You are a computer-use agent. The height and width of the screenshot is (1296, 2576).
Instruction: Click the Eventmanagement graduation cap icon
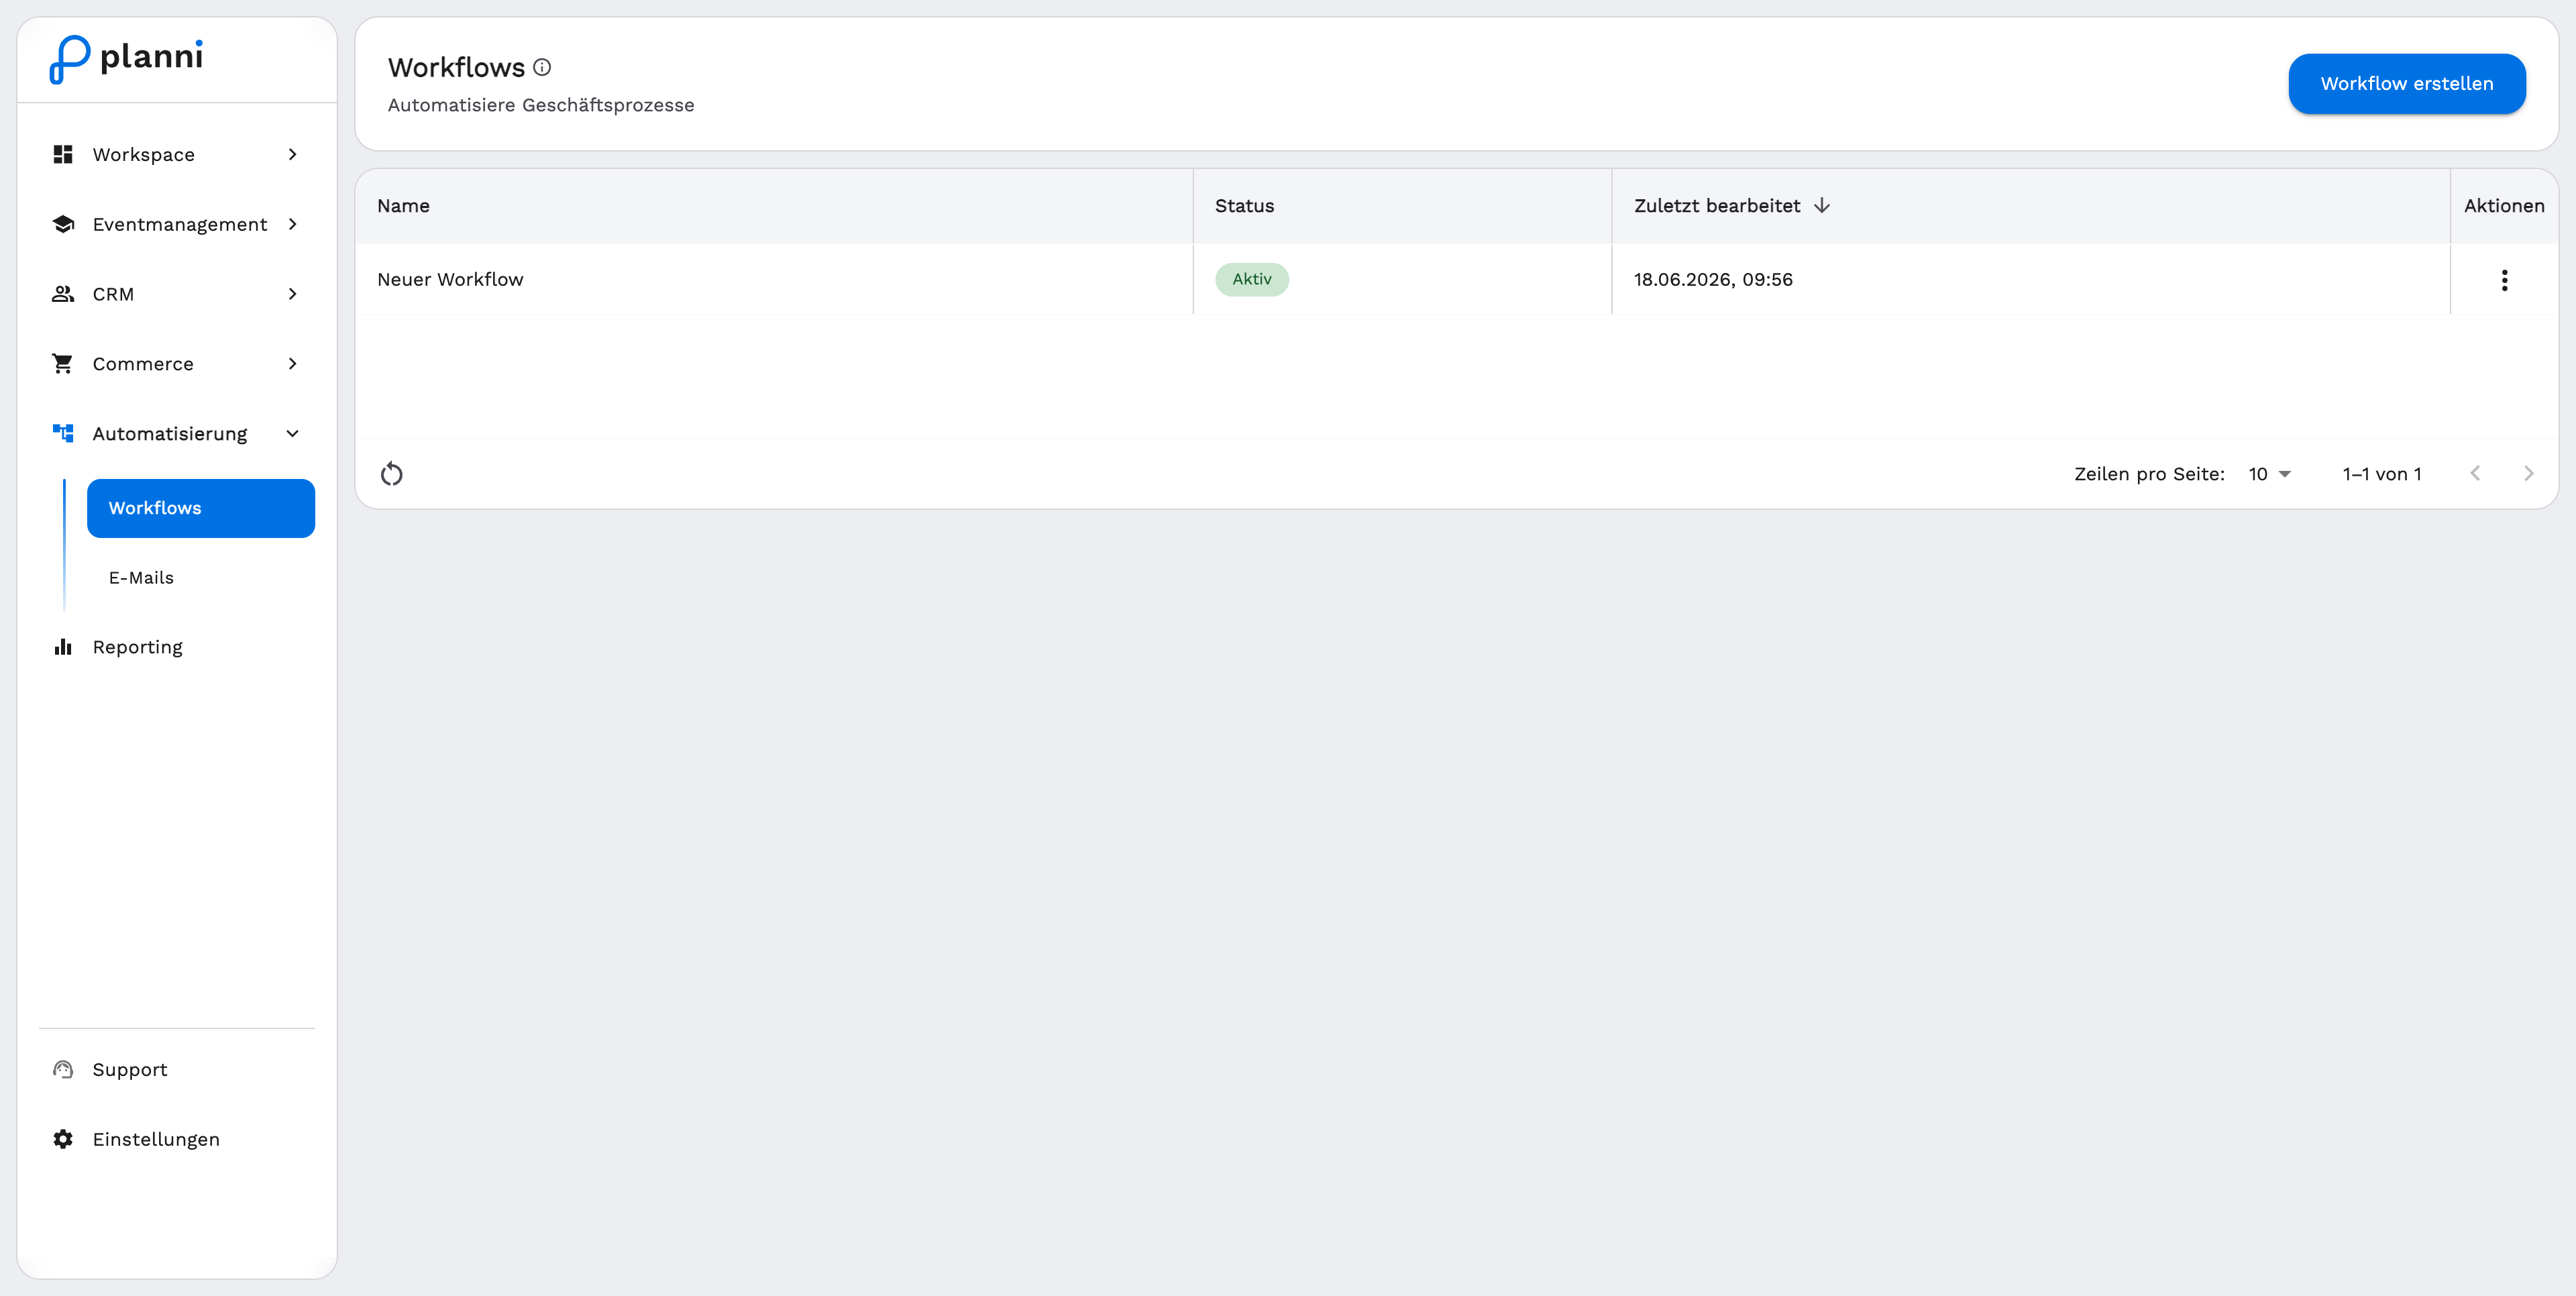tap(63, 224)
